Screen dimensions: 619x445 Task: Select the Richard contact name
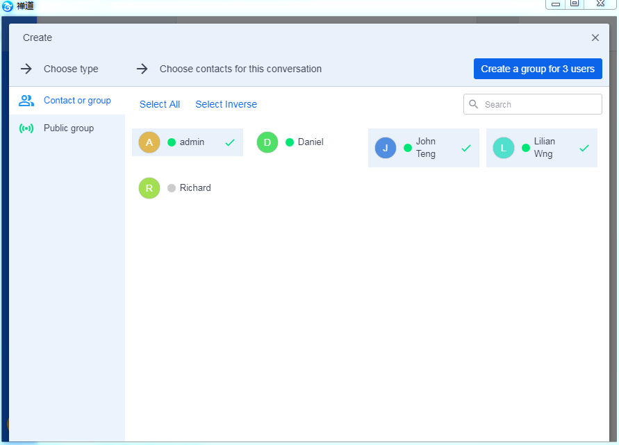195,188
